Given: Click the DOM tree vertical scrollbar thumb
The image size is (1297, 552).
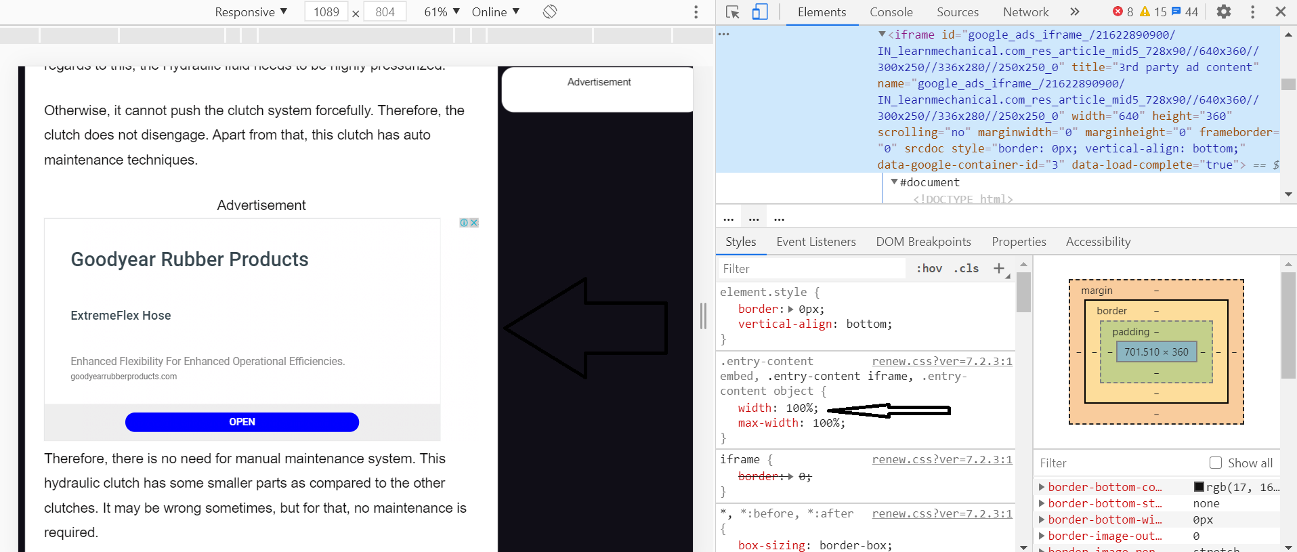Looking at the screenshot, I should click(1288, 85).
